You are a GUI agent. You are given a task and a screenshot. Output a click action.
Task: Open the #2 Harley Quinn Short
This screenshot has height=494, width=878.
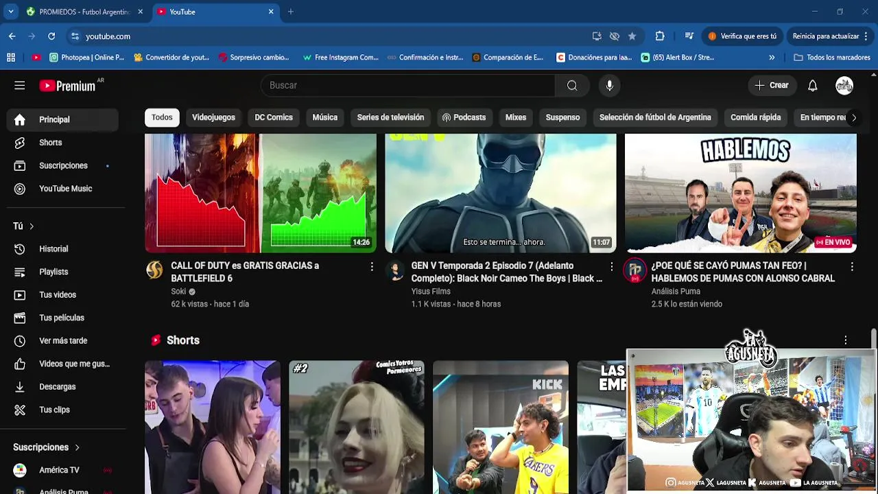pyautogui.click(x=357, y=427)
